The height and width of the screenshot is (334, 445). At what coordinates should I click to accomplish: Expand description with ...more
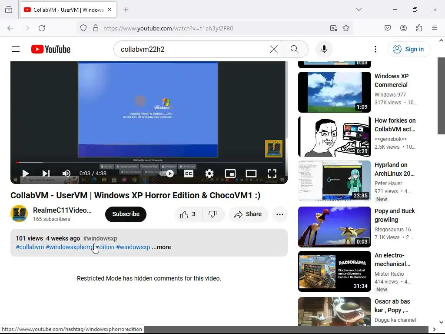pos(161,247)
